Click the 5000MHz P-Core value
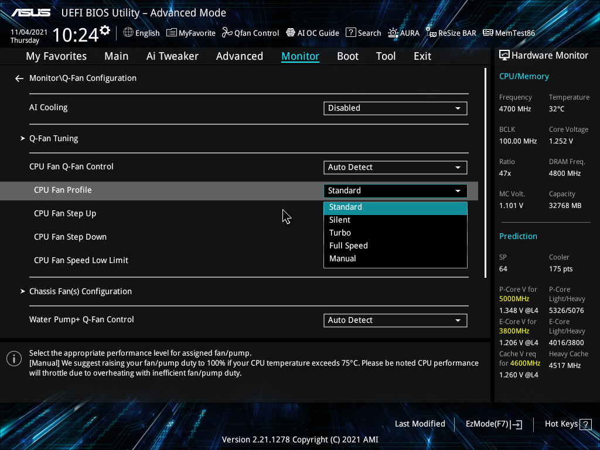The width and height of the screenshot is (600, 450). click(514, 299)
